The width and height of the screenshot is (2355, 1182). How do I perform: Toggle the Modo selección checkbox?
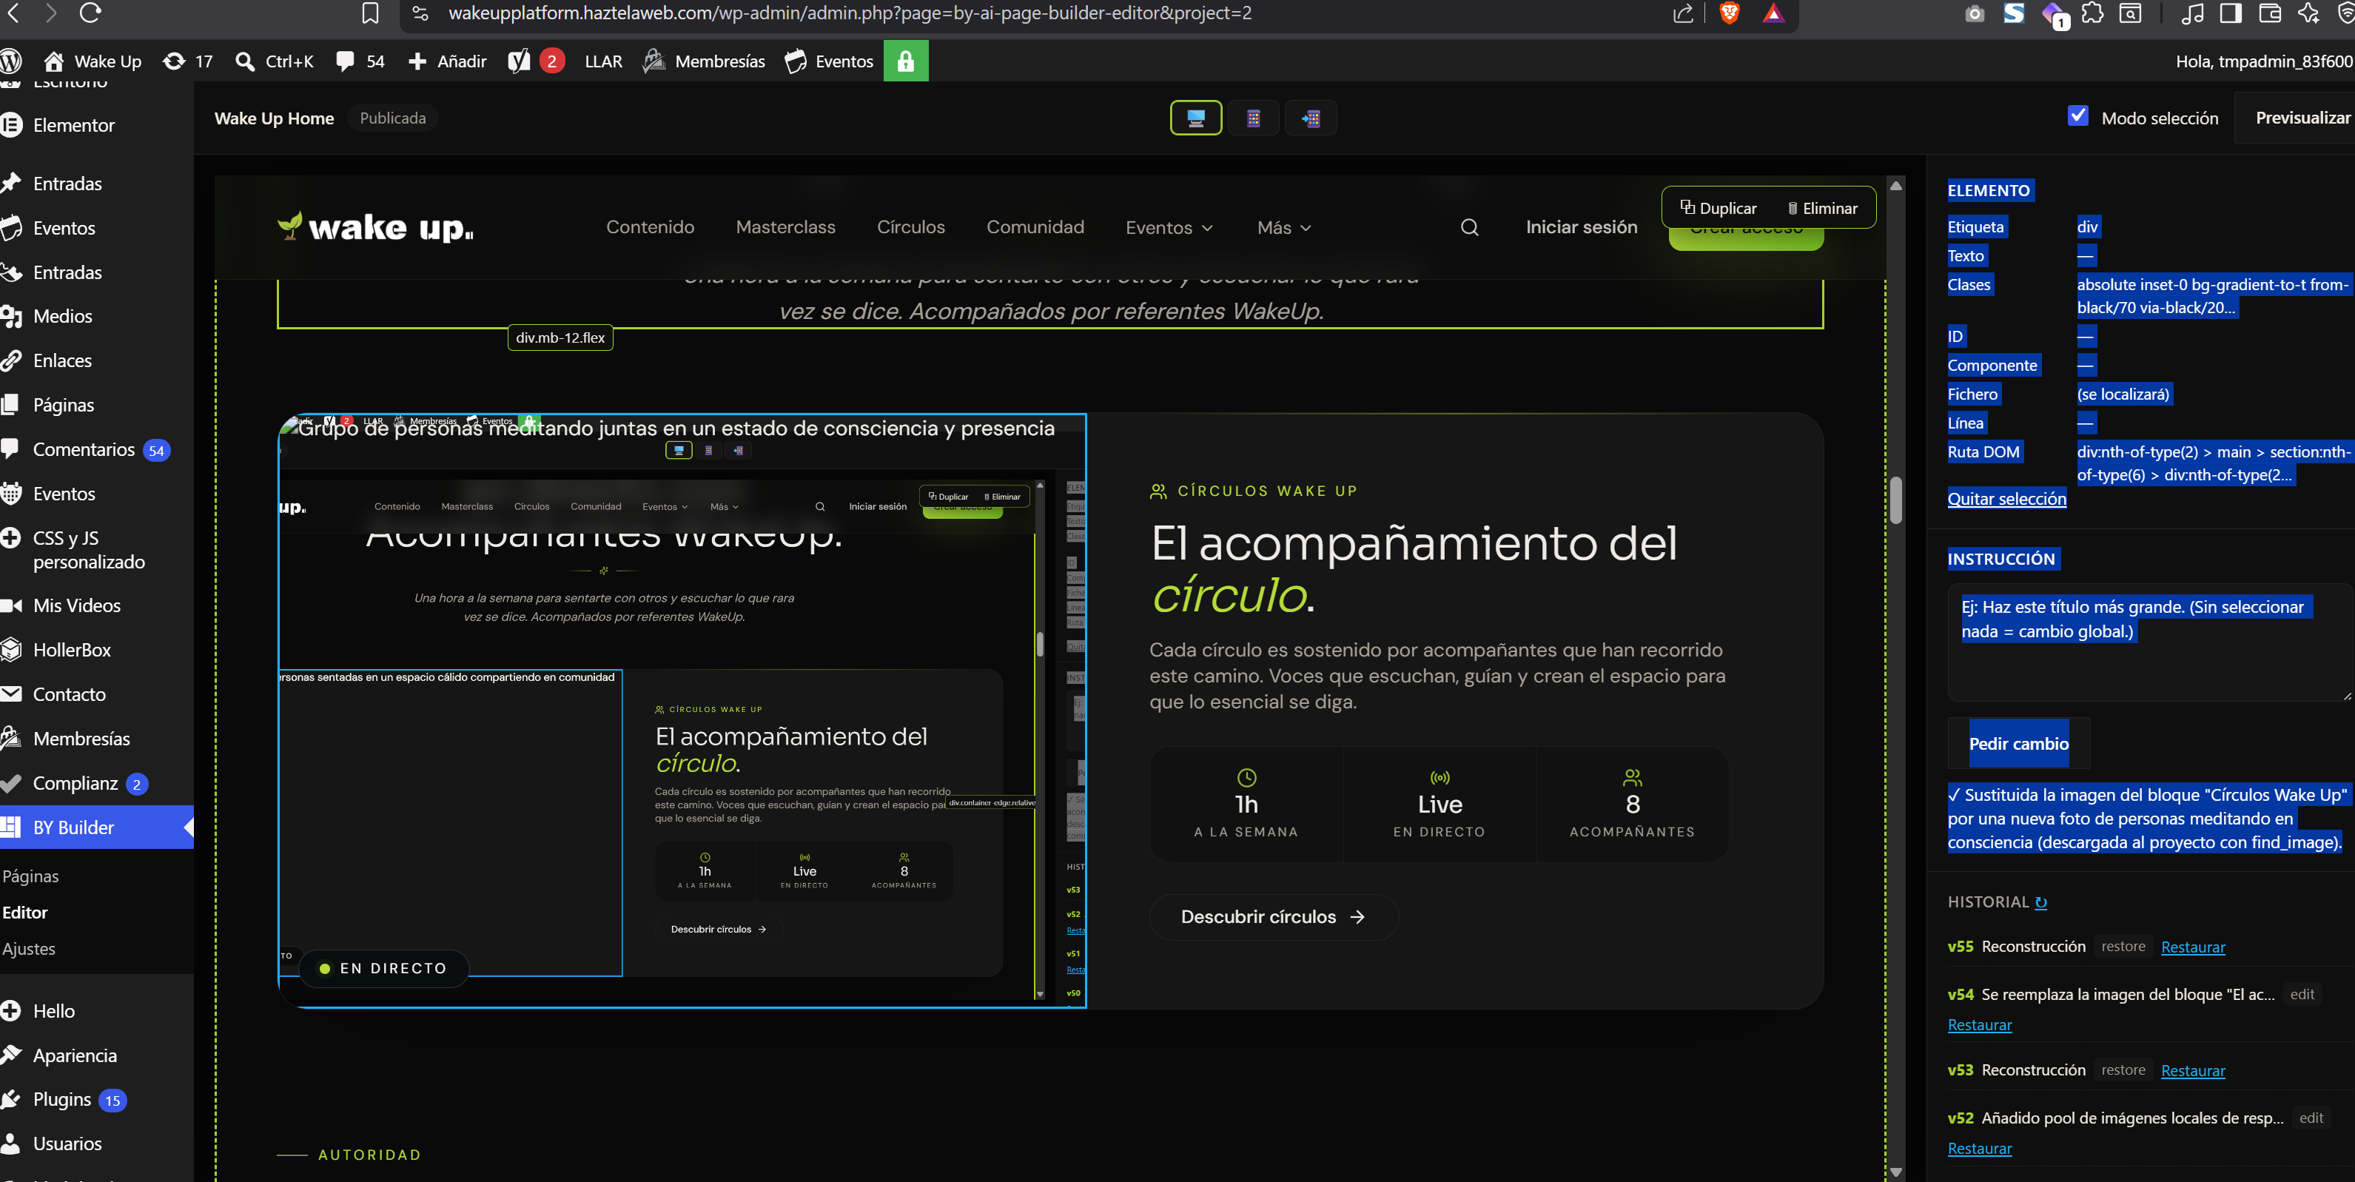point(2078,116)
